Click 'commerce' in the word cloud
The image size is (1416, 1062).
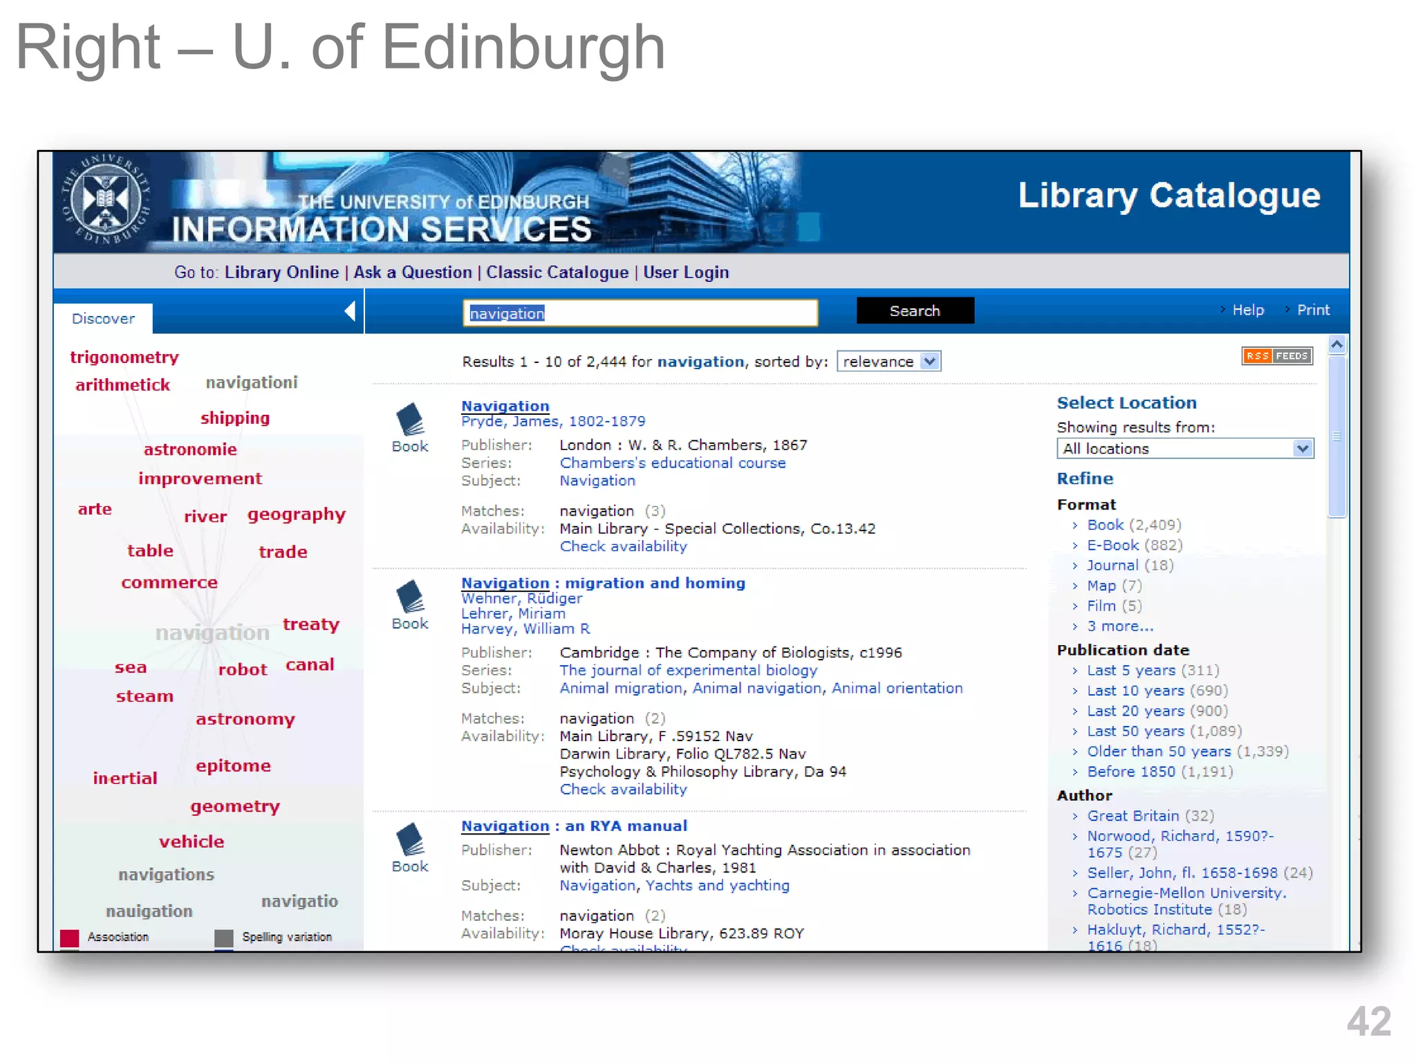(169, 583)
